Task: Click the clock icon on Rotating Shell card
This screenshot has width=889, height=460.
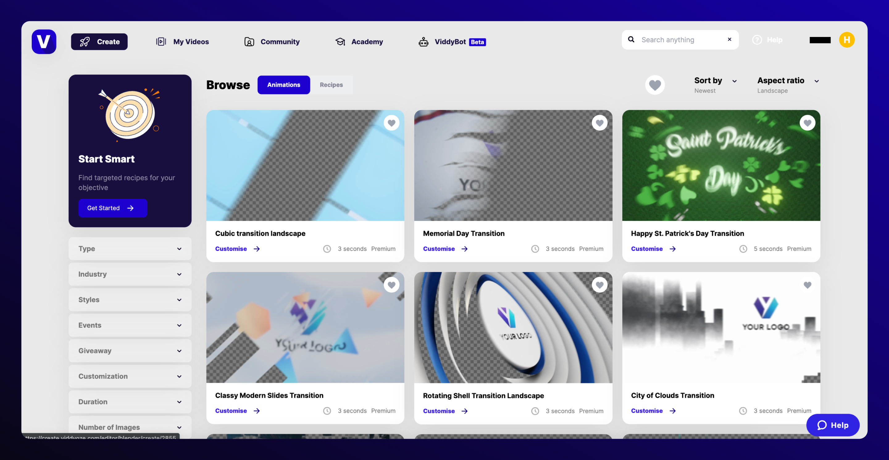Action: click(x=535, y=411)
